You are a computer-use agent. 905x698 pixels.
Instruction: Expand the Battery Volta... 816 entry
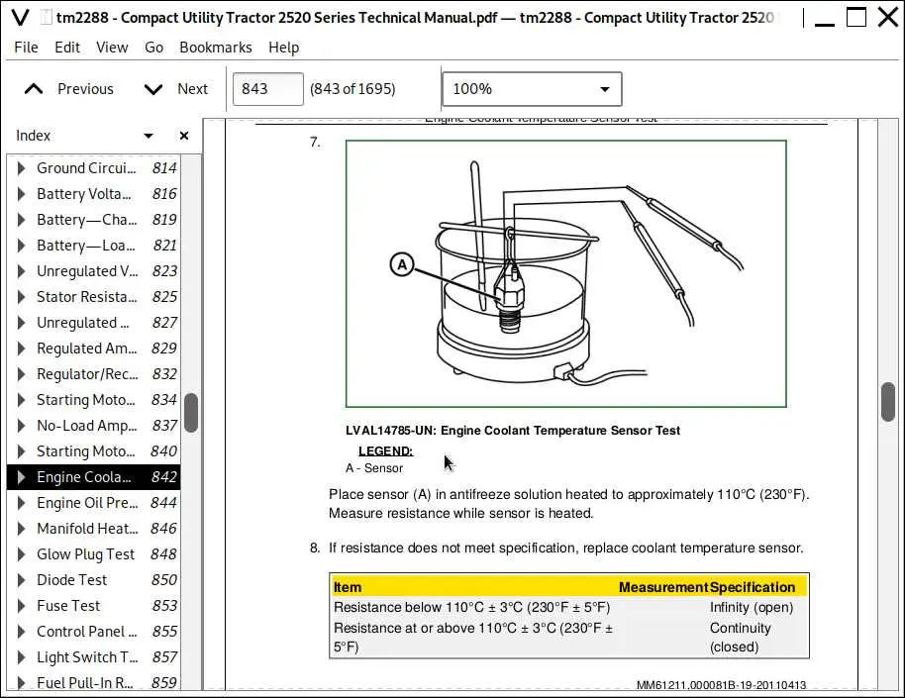point(22,194)
